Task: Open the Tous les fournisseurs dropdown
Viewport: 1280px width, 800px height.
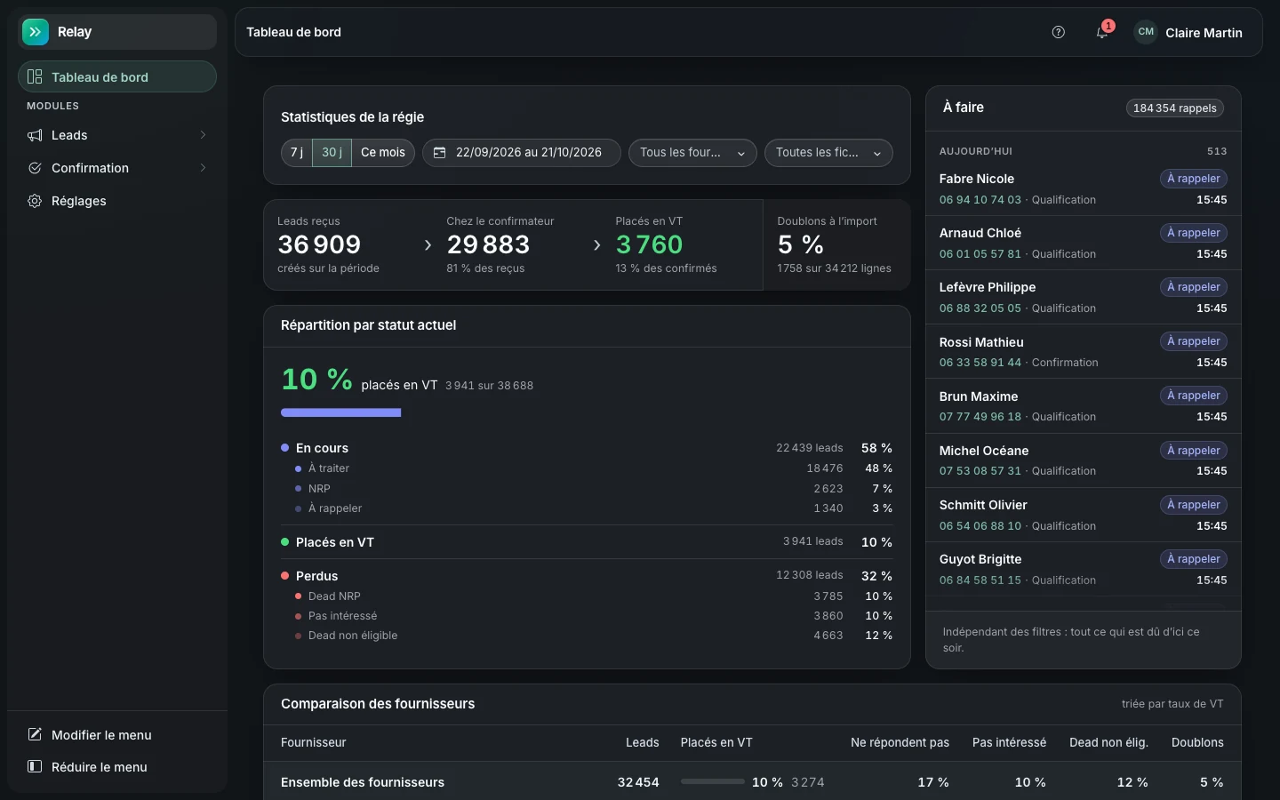Action: tap(692, 153)
